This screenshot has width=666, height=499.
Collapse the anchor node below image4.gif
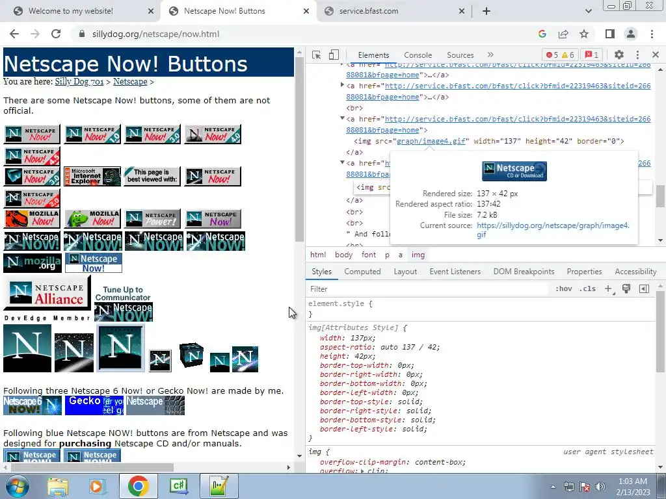click(342, 162)
